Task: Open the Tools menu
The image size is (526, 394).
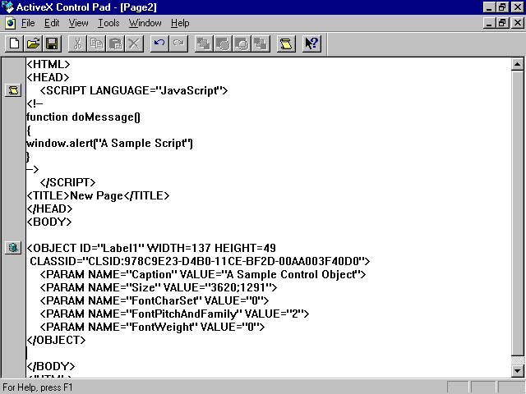Action: point(108,23)
